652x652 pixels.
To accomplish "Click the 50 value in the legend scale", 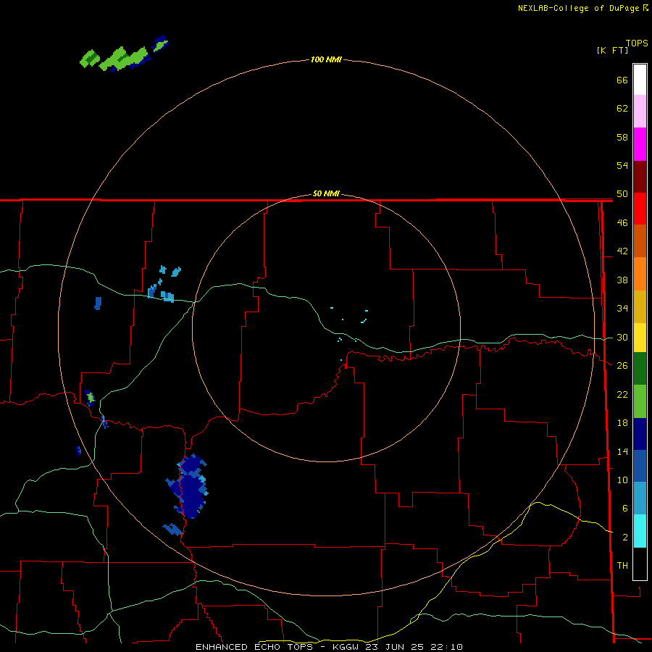I will click(622, 194).
